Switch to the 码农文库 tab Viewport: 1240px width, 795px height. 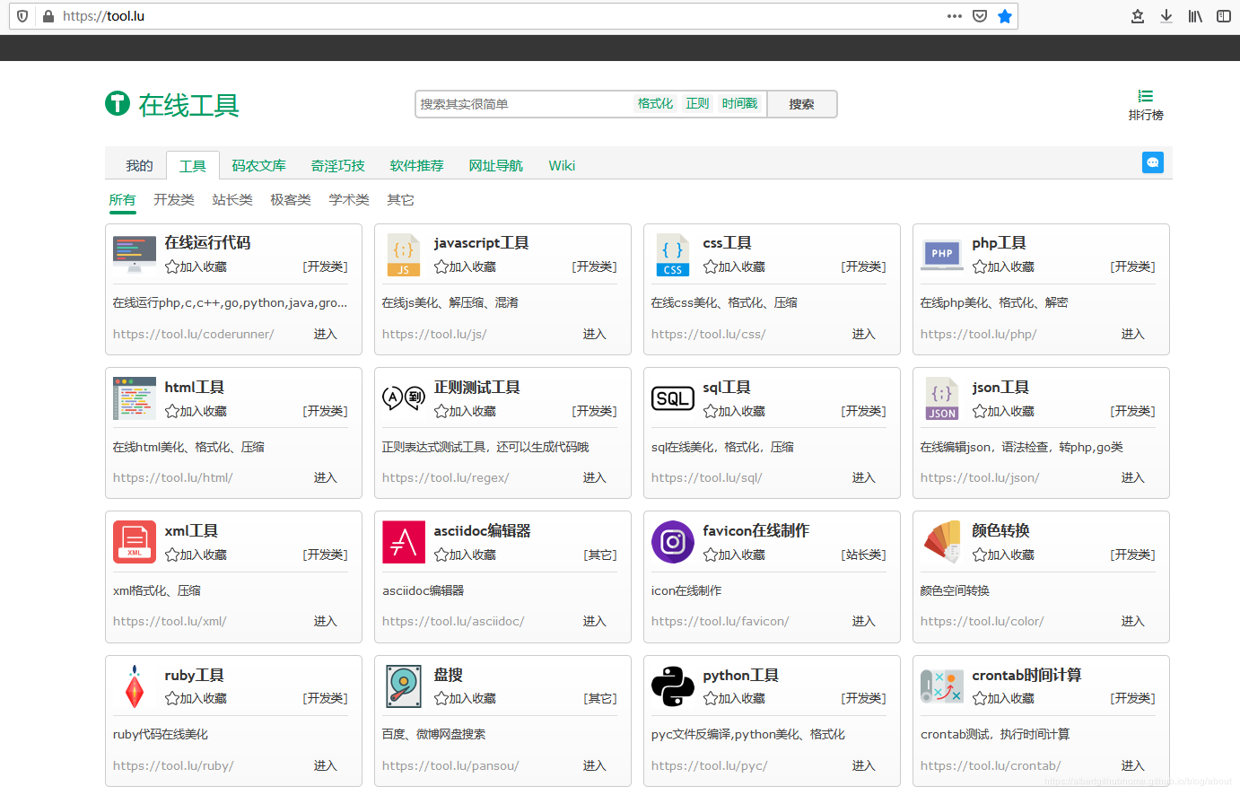258,165
